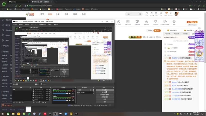Open 桌面音频 audio settings gear
This screenshot has width=206, height=116.
pyautogui.click(x=73, y=100)
